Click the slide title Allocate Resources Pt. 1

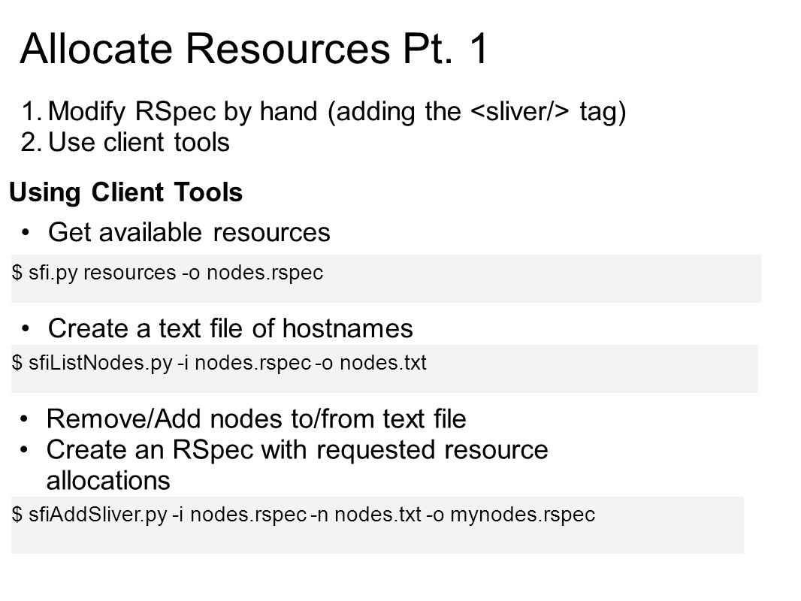pyautogui.click(x=254, y=49)
